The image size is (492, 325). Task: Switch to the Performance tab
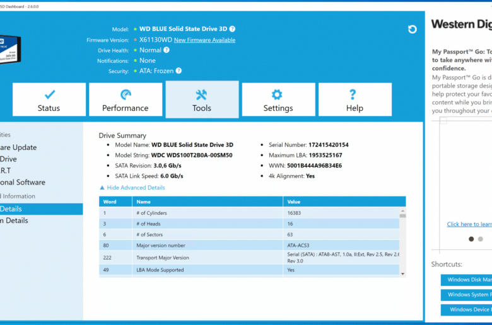click(x=126, y=100)
